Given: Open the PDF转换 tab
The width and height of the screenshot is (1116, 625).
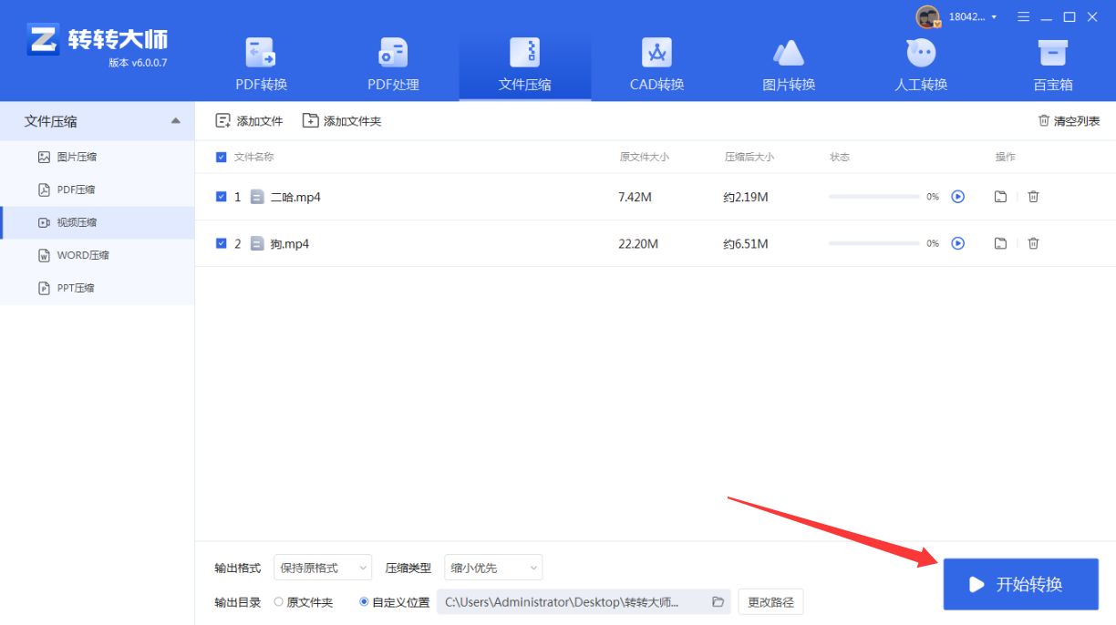Looking at the screenshot, I should tap(262, 66).
